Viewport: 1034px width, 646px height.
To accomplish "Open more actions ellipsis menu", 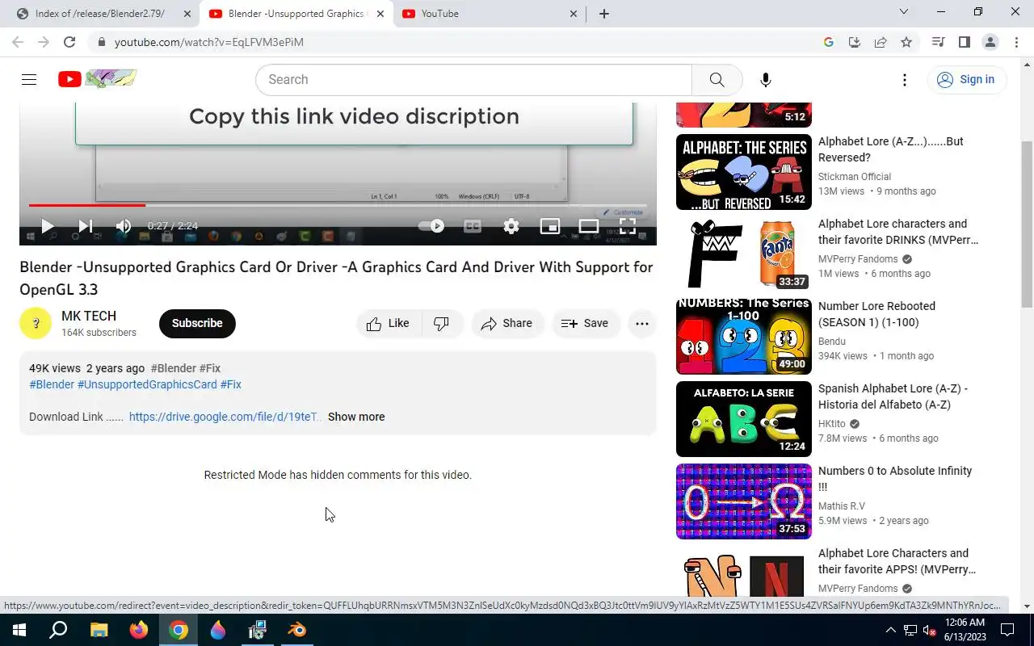I will [642, 323].
